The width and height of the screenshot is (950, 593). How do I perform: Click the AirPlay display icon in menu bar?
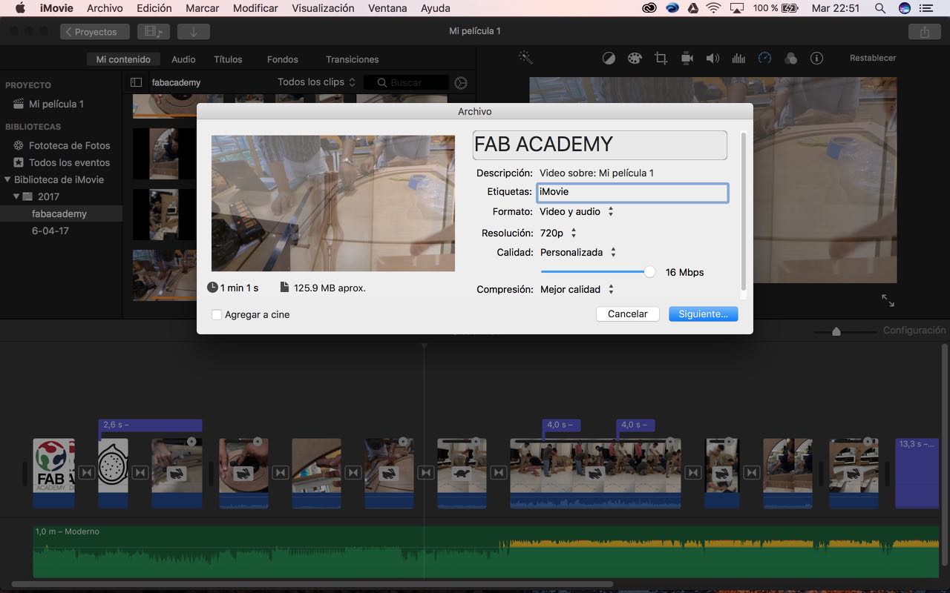coord(737,8)
